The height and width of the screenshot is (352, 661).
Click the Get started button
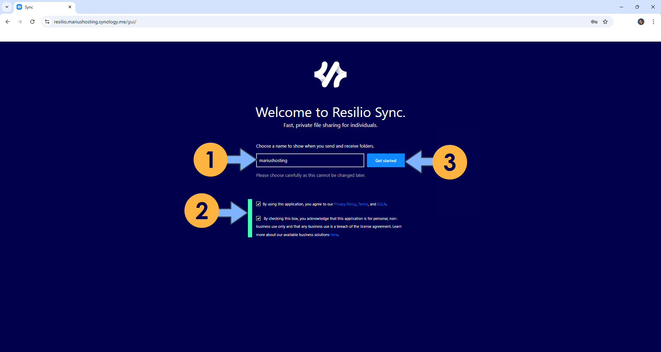click(386, 160)
